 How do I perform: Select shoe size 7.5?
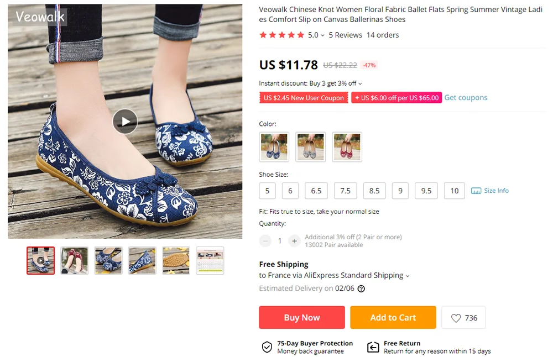point(345,190)
